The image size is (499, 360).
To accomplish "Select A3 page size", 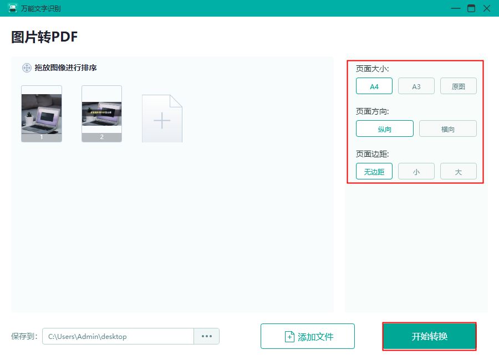I will pyautogui.click(x=416, y=86).
